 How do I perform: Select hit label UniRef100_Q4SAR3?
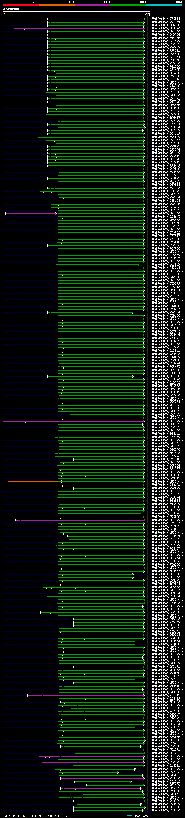click(166, 411)
